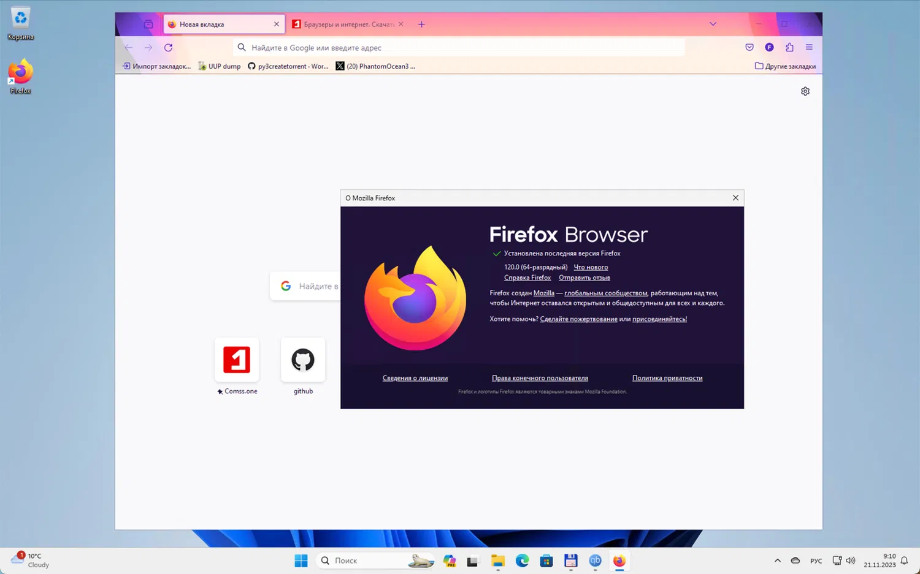Screen dimensions: 920x574
Task: Open the OneDrive cloud tray icon
Action: tap(795, 561)
